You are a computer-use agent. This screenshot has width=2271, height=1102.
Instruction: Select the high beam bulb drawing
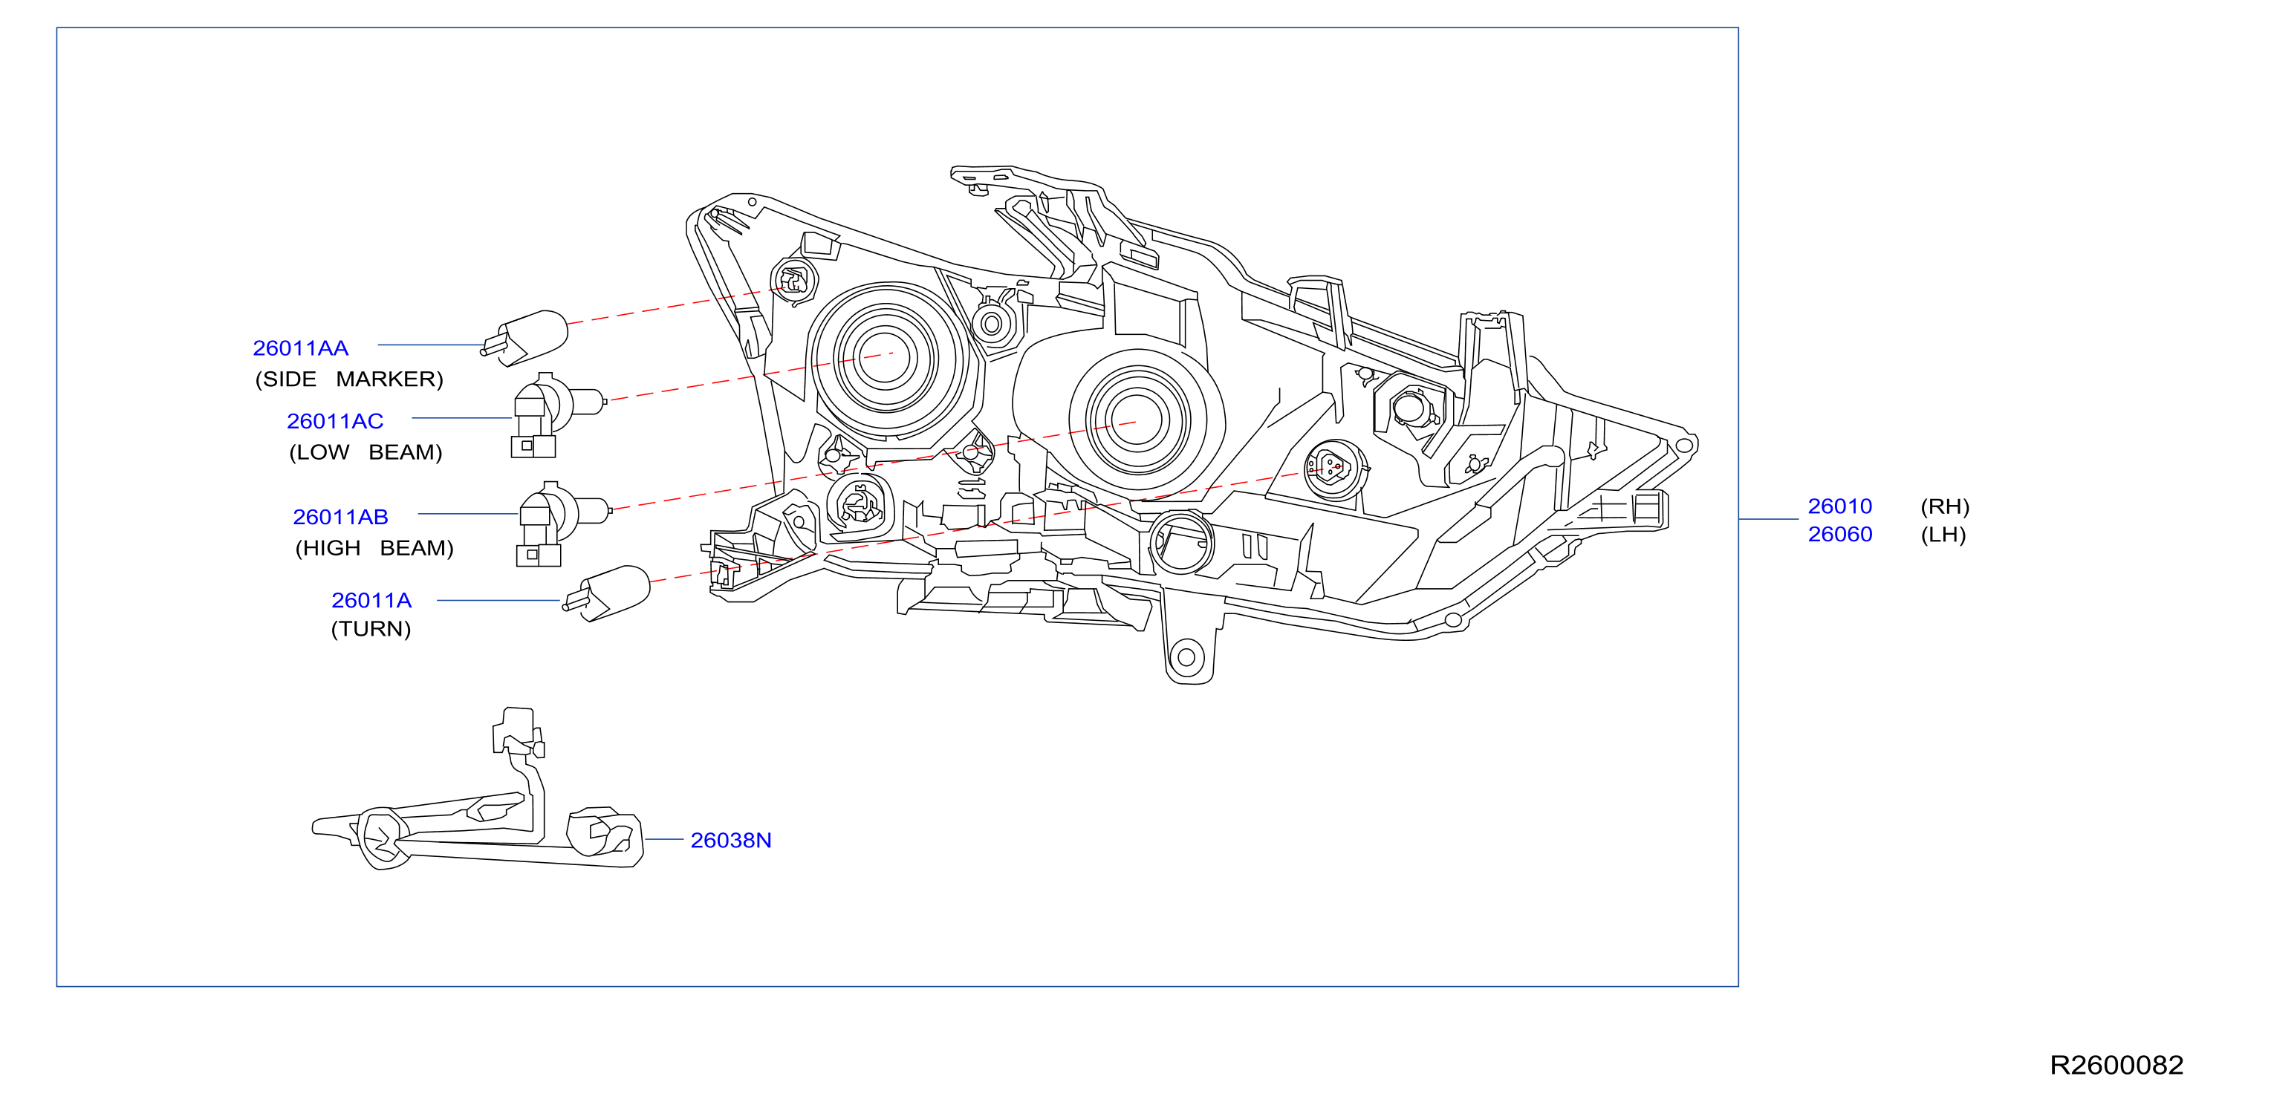tap(563, 524)
